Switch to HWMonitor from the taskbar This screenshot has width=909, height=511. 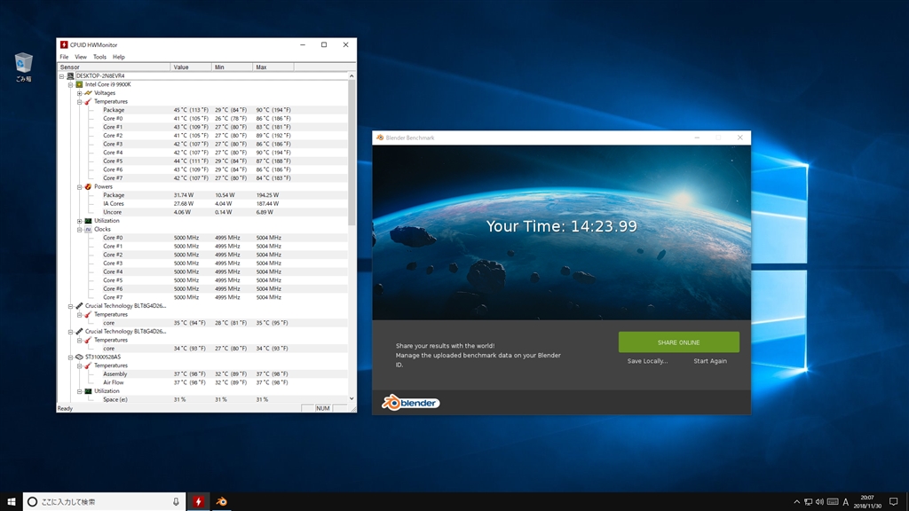click(198, 502)
